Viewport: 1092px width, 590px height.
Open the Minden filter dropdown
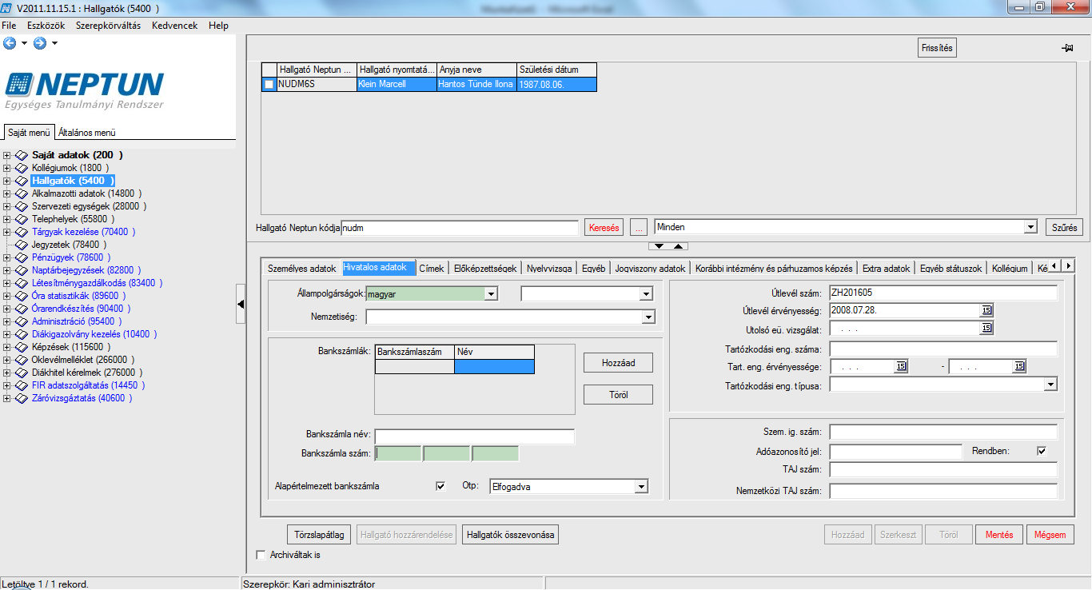point(1030,227)
